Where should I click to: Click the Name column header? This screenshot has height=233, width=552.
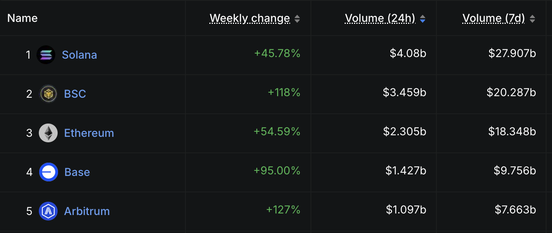(22, 18)
